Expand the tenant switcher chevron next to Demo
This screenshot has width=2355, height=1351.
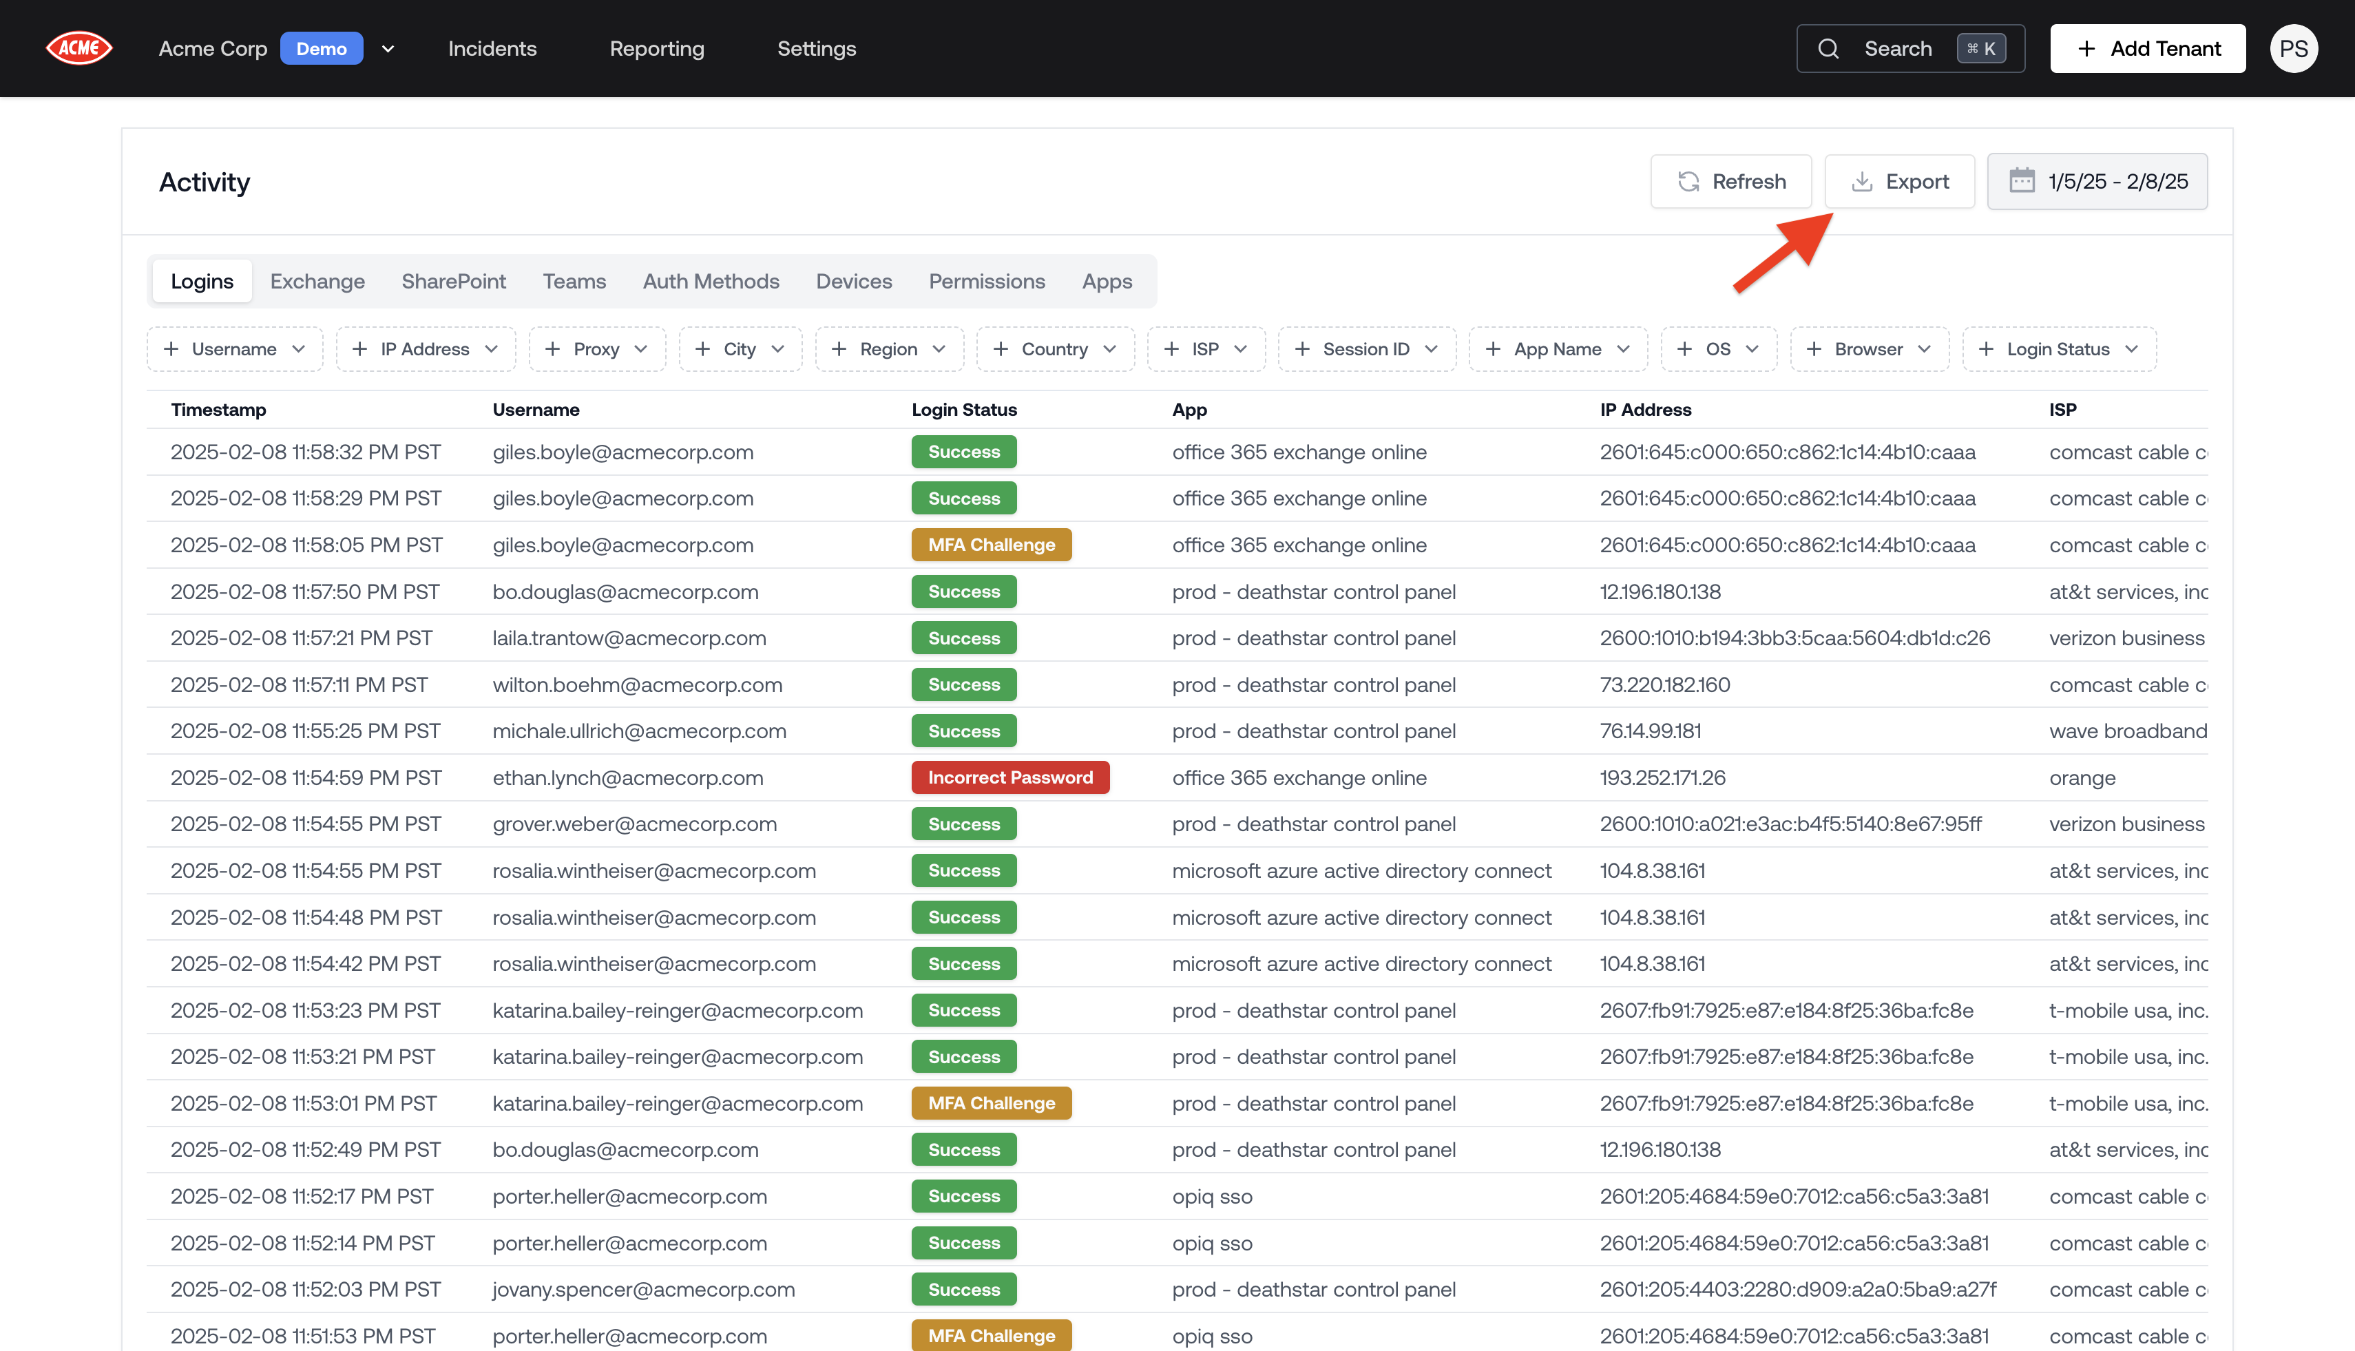click(388, 48)
